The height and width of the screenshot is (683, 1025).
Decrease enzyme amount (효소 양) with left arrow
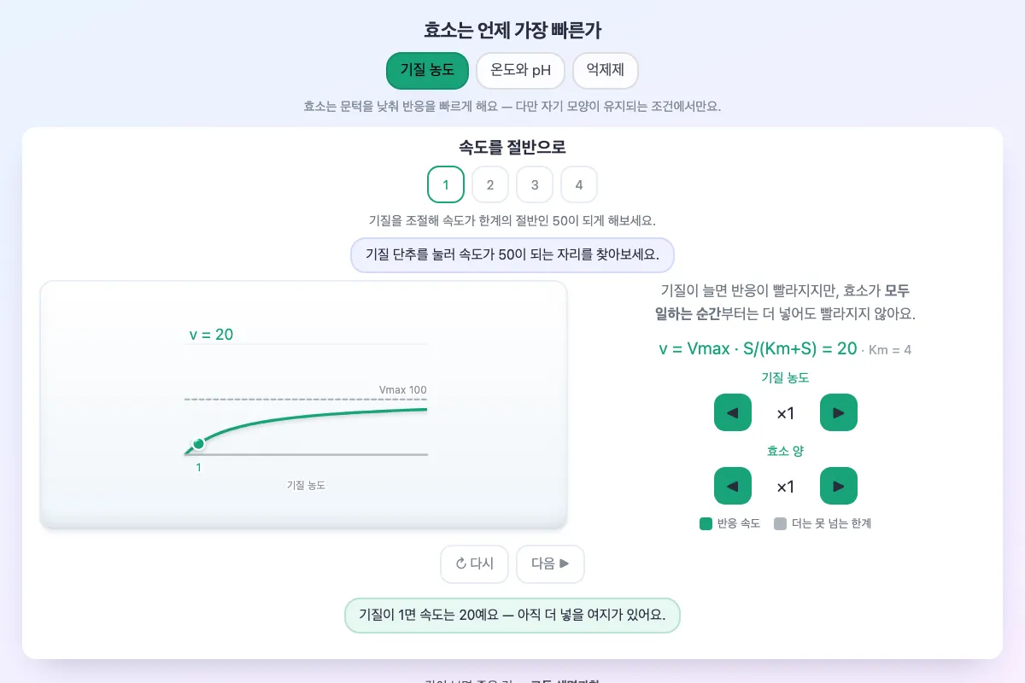point(733,487)
